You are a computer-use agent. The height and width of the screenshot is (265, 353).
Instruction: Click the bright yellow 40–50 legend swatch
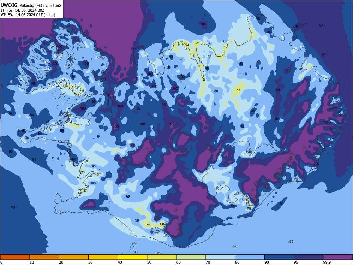pos(132,257)
